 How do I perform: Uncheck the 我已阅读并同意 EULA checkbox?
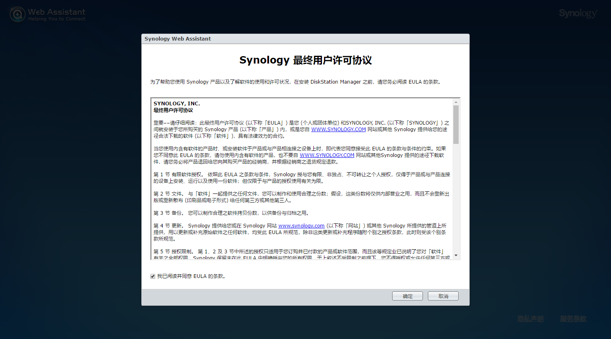153,276
